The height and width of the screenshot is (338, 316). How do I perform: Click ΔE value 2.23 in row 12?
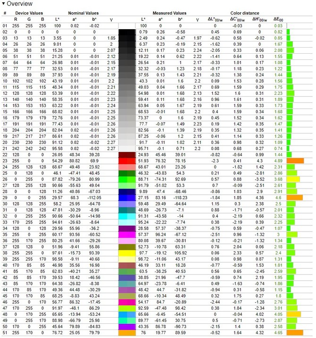click(x=278, y=93)
